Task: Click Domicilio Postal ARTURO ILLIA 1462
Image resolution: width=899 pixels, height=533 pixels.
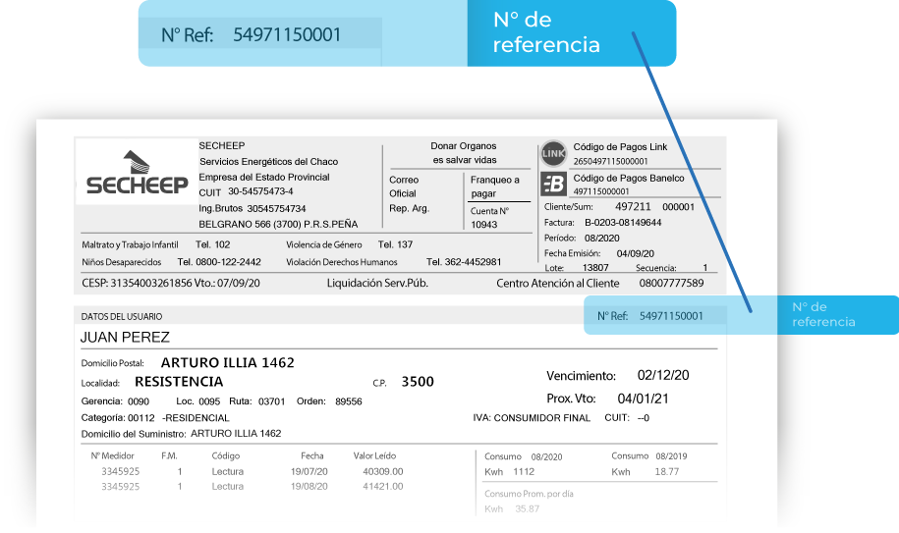Action: click(228, 362)
